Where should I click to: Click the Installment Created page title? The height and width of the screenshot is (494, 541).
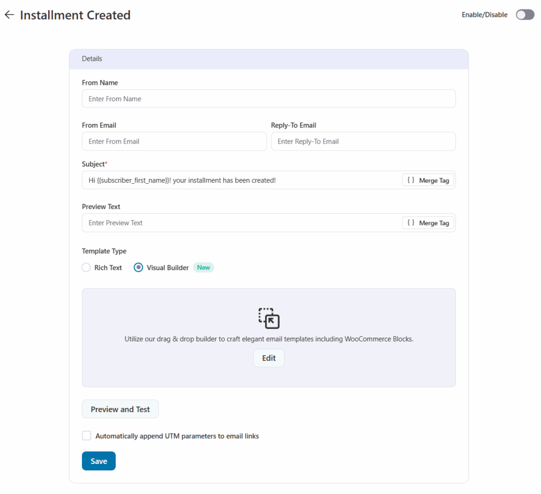[x=75, y=15]
